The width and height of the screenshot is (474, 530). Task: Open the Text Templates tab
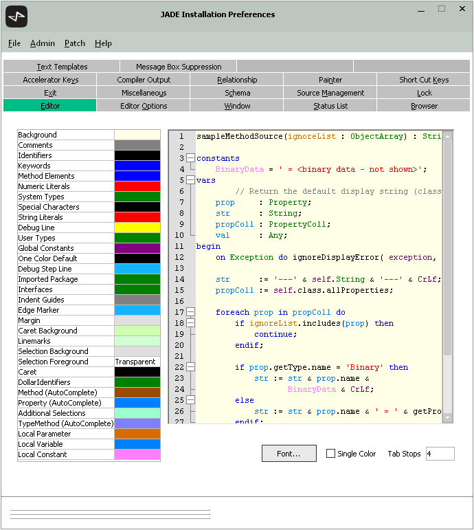coord(62,67)
